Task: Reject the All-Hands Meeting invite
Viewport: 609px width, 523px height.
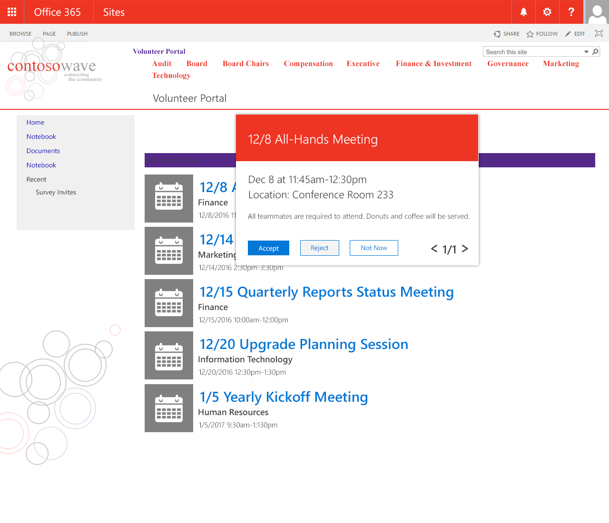Action: (319, 248)
